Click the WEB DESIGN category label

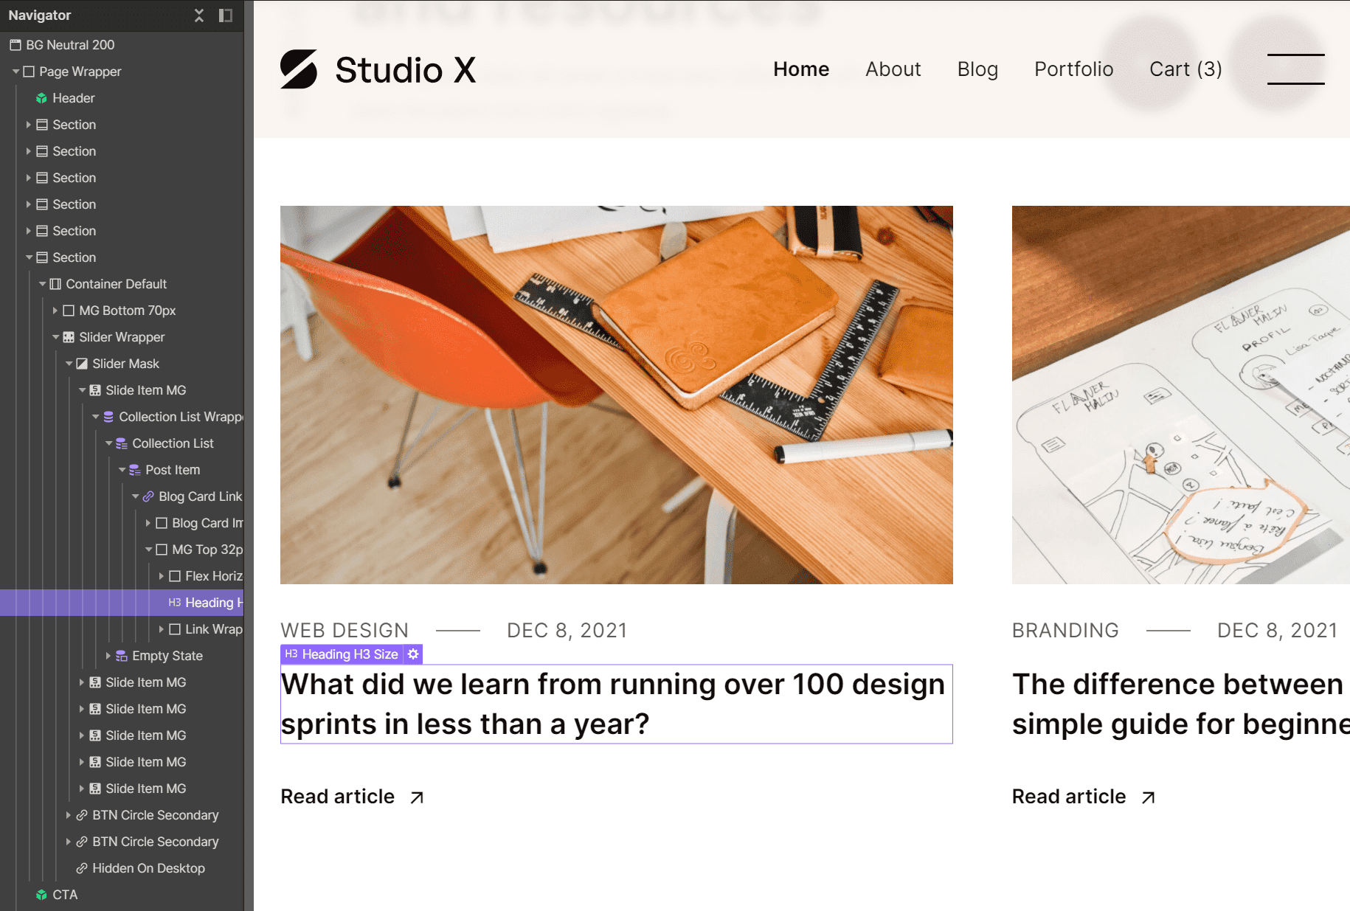tap(345, 631)
